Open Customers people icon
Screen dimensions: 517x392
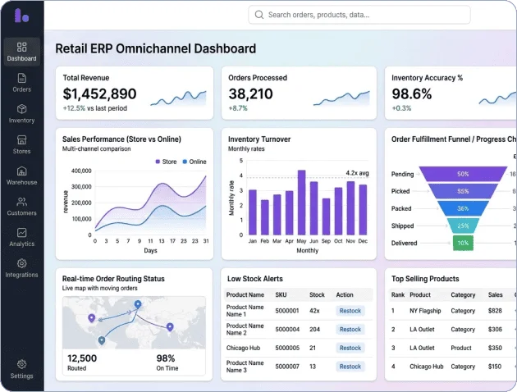coord(22,202)
